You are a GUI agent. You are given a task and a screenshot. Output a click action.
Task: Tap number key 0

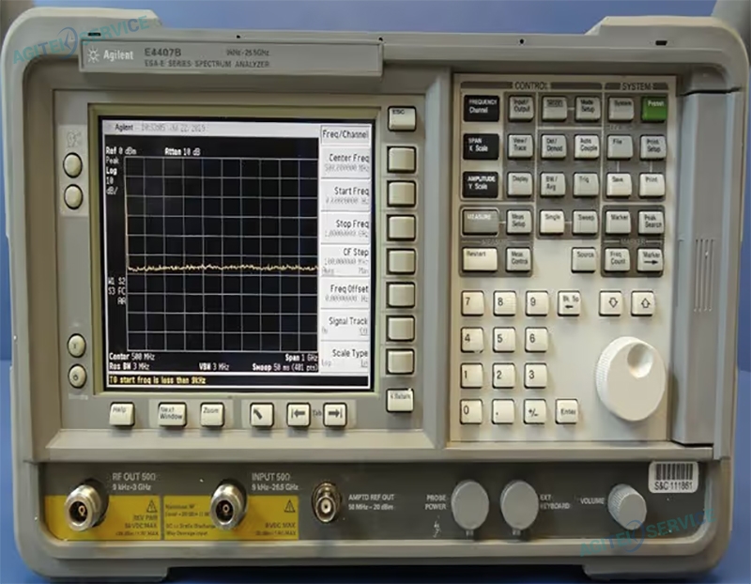click(x=471, y=412)
